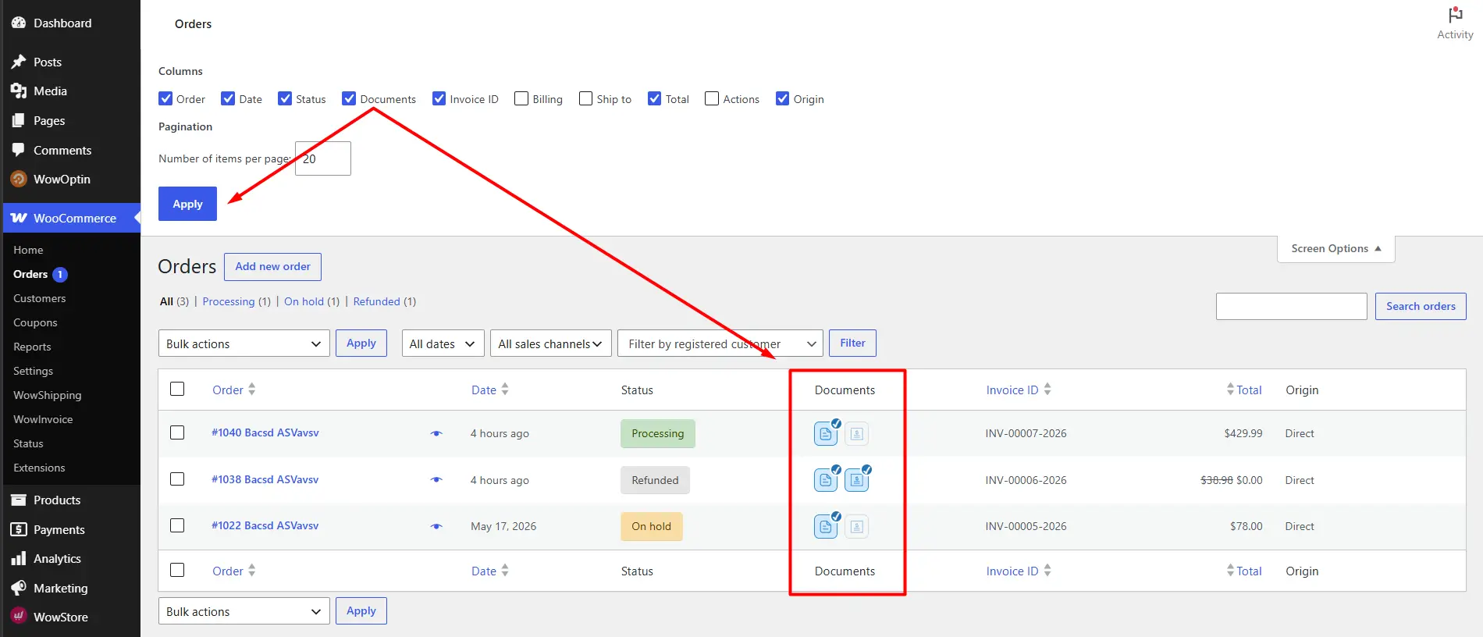
Task: Open Settings in WooCommerce submenu
Action: click(34, 371)
